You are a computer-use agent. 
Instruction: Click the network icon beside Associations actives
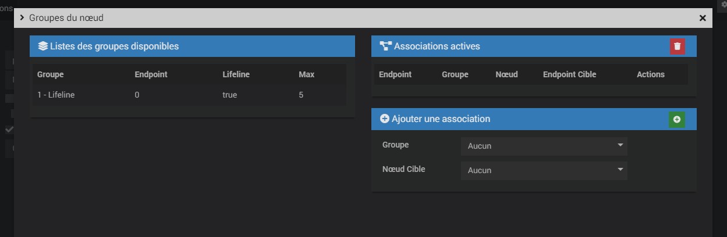tap(385, 46)
